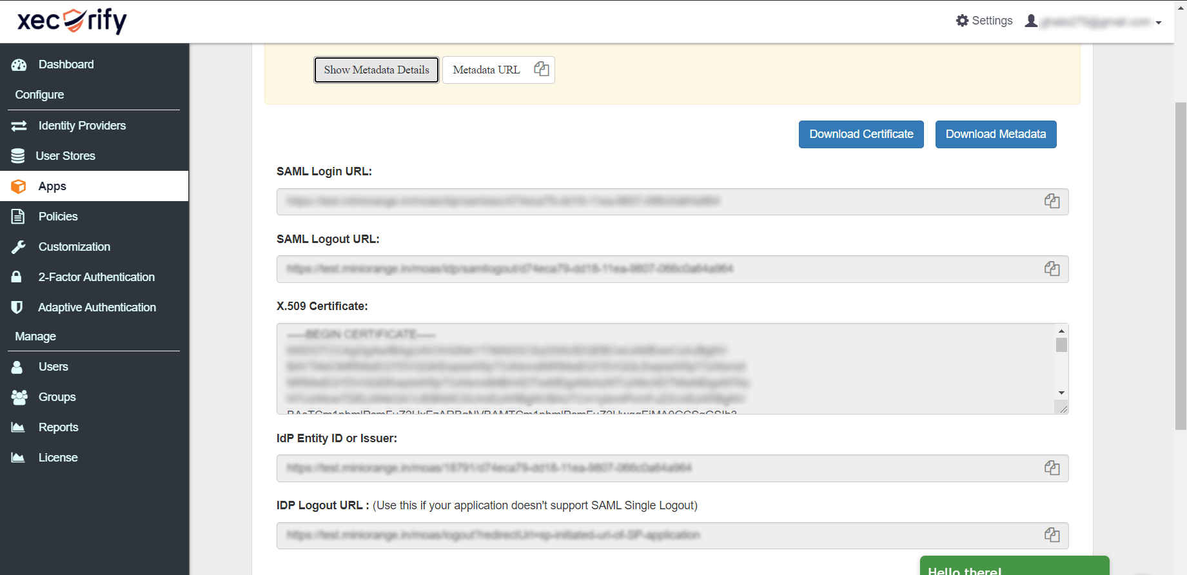Viewport: 1187px width, 575px height.
Task: Click the Groups people icon
Action: click(x=19, y=397)
